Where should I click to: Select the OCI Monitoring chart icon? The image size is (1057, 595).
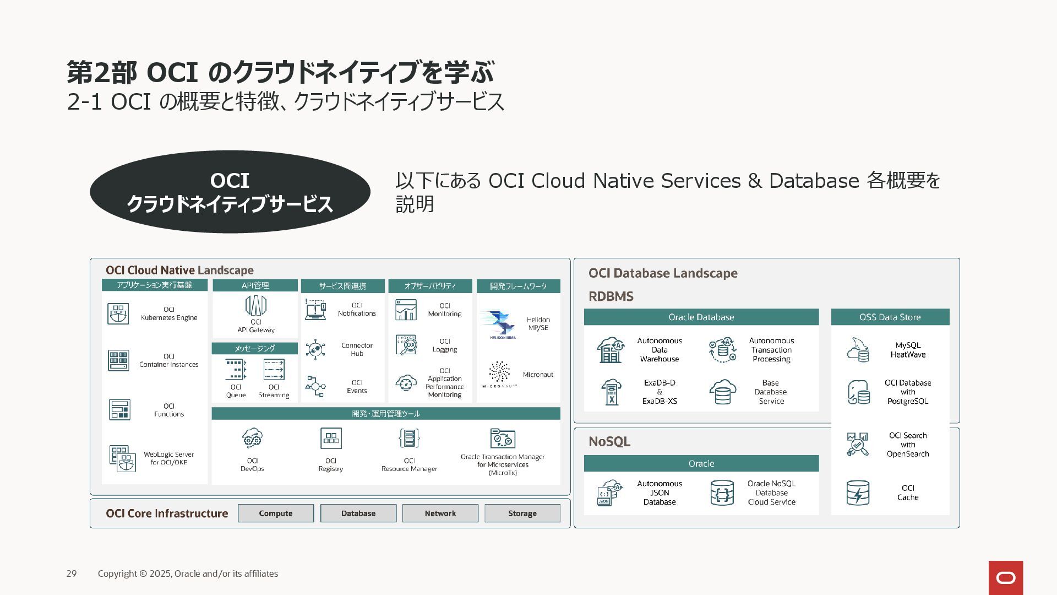pyautogui.click(x=406, y=310)
